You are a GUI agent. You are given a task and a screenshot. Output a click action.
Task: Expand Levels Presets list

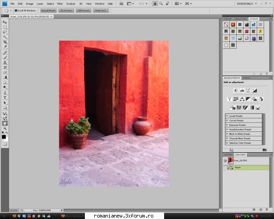point(227,116)
